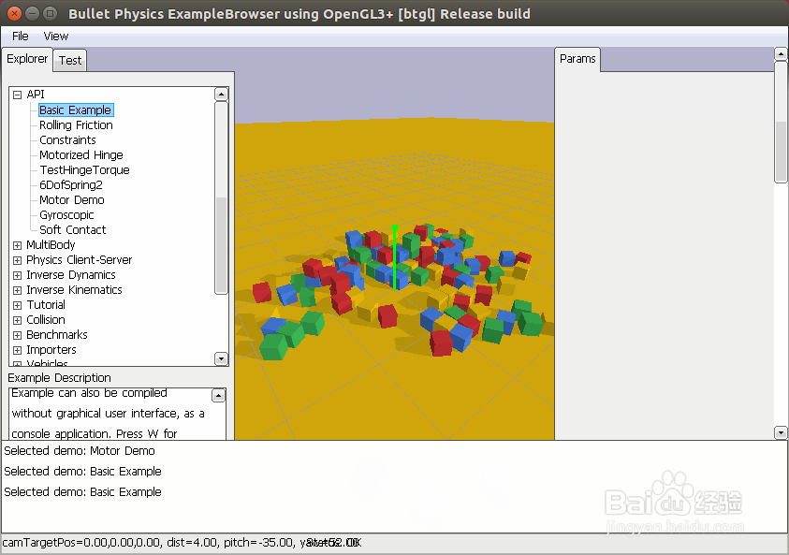The width and height of the screenshot is (789, 555).
Task: Select the Constraints example
Action: [67, 139]
